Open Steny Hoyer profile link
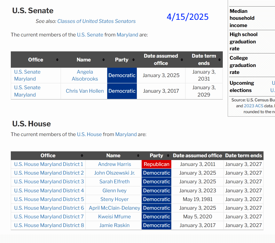 115,199
